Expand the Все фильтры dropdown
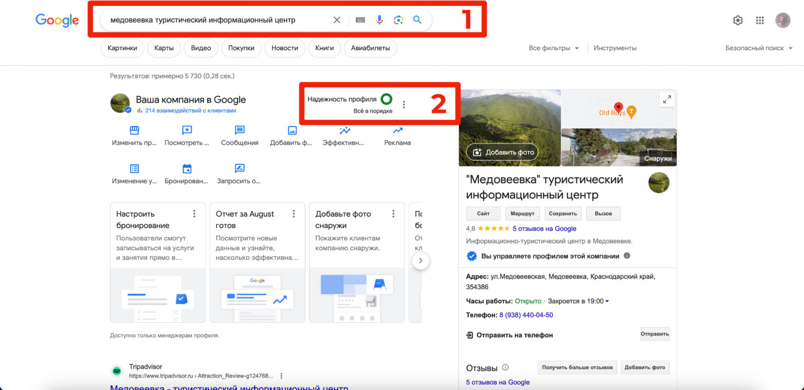 (554, 48)
